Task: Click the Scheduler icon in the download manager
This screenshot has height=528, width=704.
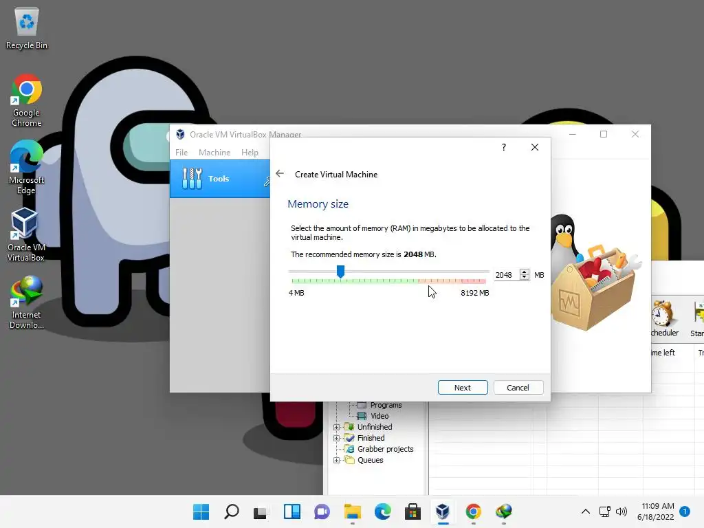Action: [665, 318]
